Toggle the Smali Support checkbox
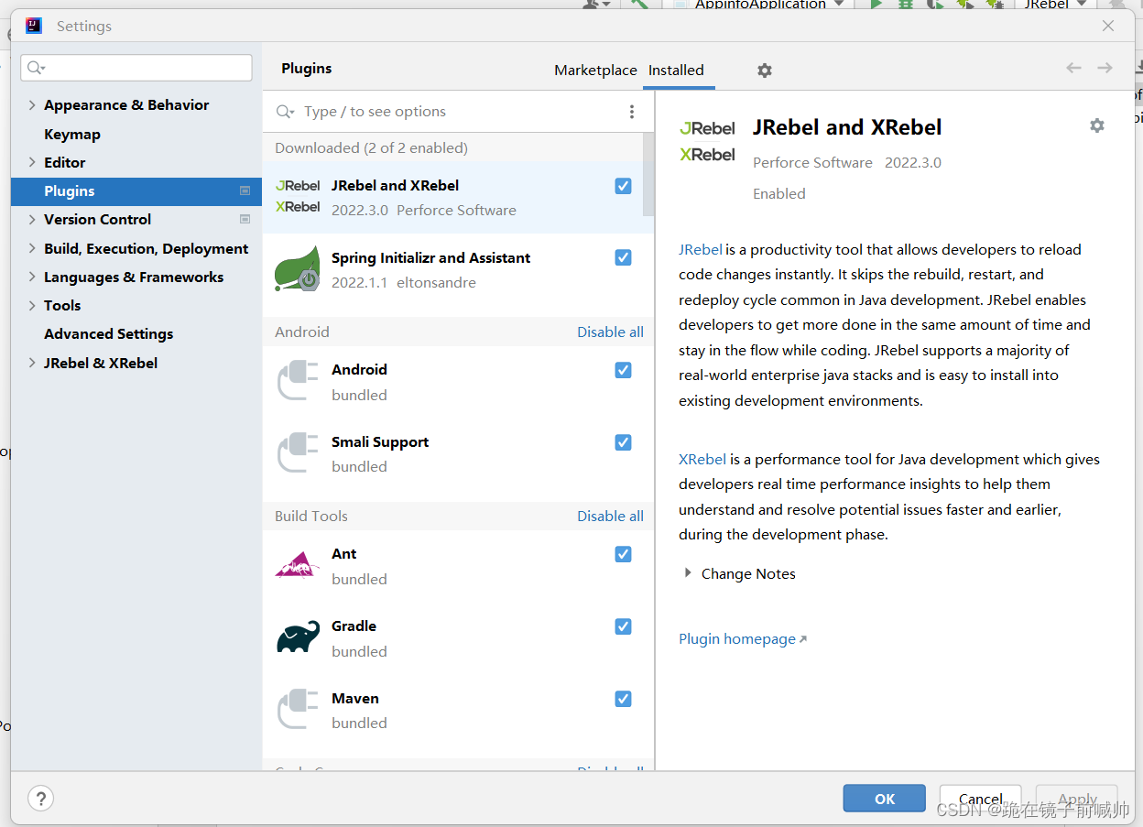The height and width of the screenshot is (827, 1143). pos(624,442)
